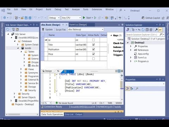
Task: Select Program.cs in Solution Explorer
Action: tap(143, 61)
